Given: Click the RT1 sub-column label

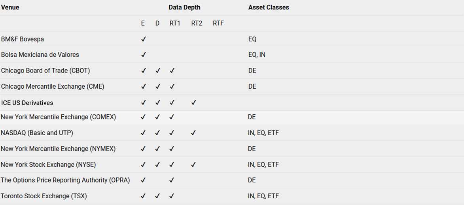Looking at the screenshot, I should 175,23.
